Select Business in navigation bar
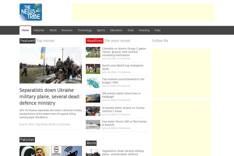 (67, 30)
